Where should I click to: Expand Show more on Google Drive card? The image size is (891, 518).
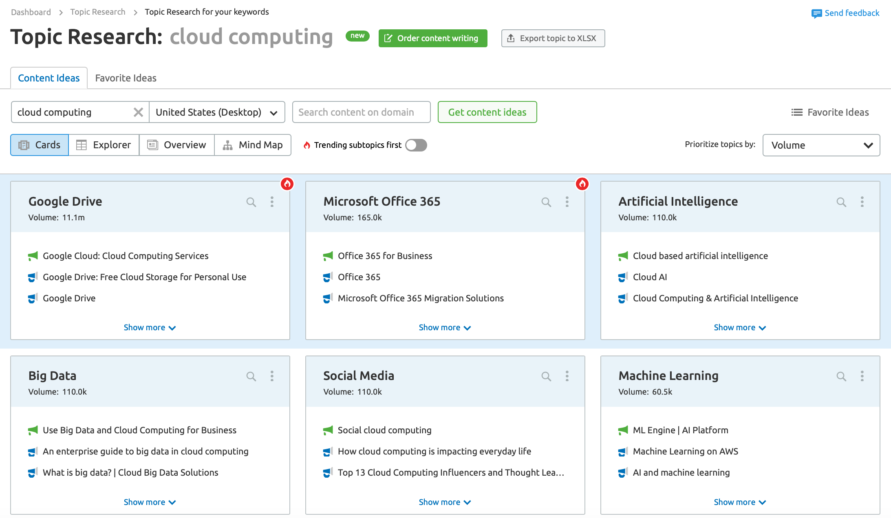pos(149,327)
